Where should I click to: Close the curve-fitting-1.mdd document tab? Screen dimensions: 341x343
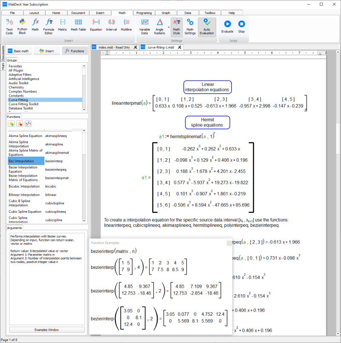(x=179, y=47)
